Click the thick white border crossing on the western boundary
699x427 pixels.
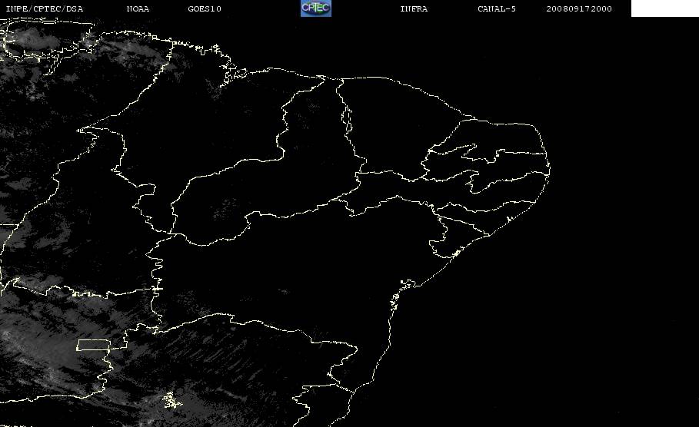pyautogui.click(x=156, y=289)
